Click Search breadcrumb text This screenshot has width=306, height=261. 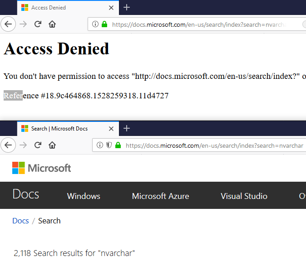49,221
